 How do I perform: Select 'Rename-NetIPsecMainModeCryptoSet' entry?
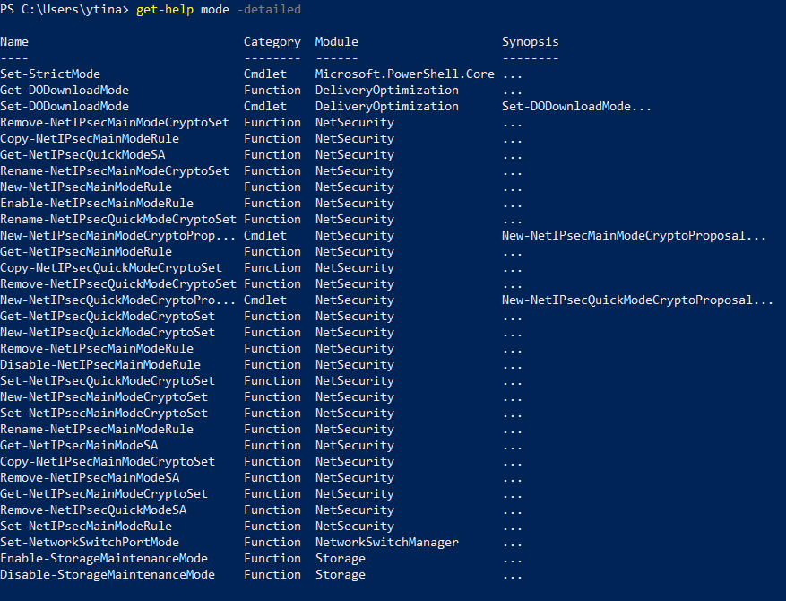(x=115, y=171)
